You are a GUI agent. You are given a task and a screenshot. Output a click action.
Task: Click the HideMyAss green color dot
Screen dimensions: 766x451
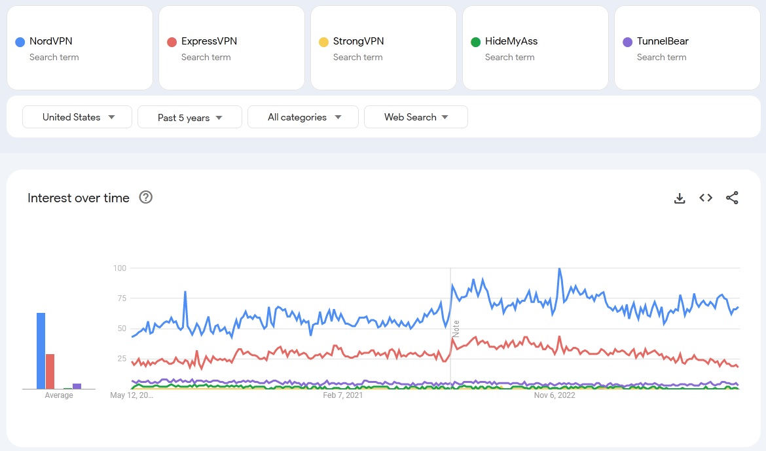(475, 42)
